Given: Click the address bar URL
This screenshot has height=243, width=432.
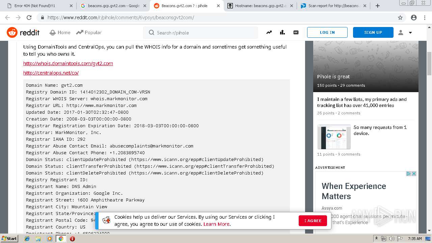Looking at the screenshot, I should pyautogui.click(x=120, y=18).
